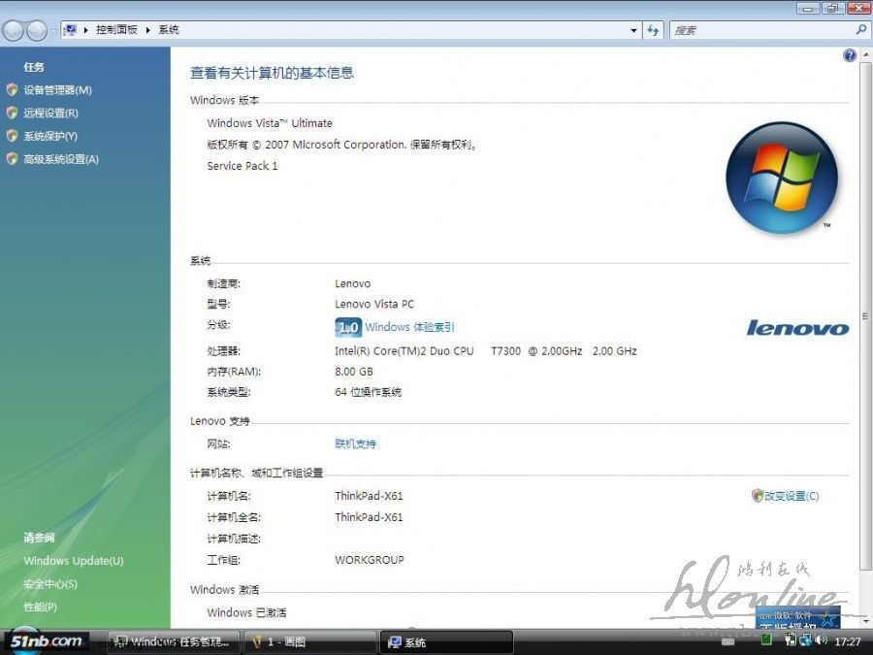Click the 系统保护 shield icon
Viewport: 873px width, 655px height.
(12, 137)
